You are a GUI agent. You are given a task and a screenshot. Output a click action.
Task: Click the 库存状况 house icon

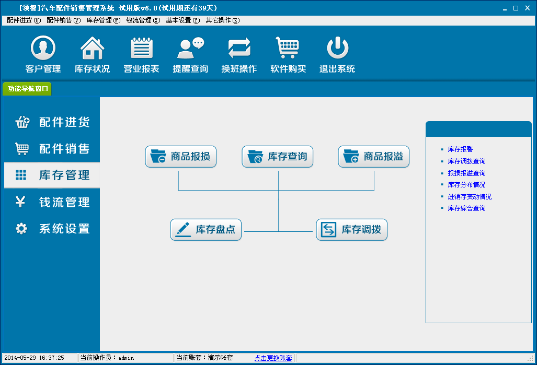click(92, 49)
